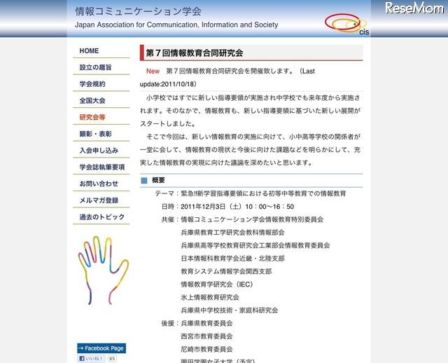Open 過去のトピック menu item
Viewport: 448px width, 363px height.
(101, 217)
